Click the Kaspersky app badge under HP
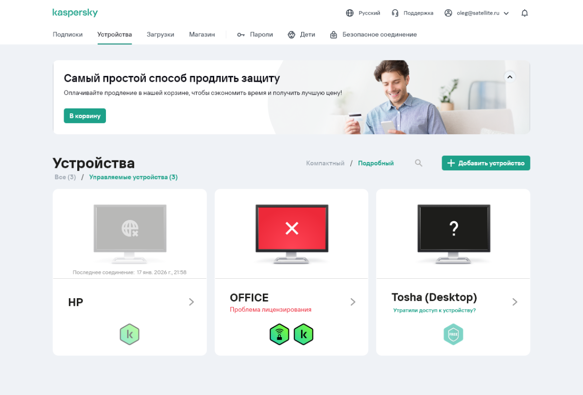 pos(130,334)
